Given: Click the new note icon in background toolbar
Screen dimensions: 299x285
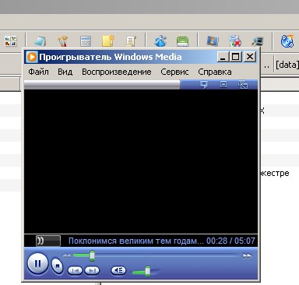Looking at the screenshot, I should [x=108, y=41].
